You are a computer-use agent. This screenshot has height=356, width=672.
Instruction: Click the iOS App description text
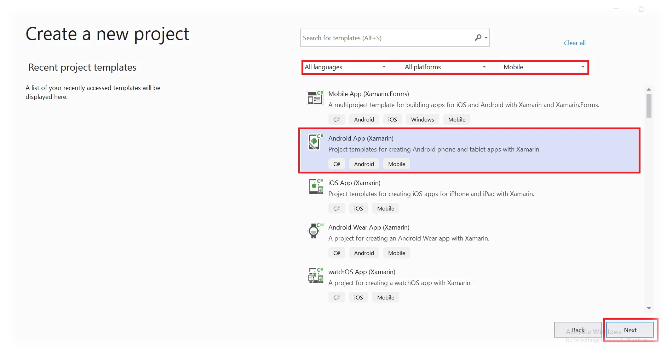pos(431,194)
